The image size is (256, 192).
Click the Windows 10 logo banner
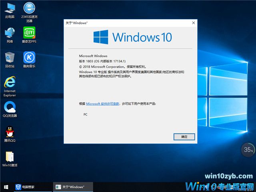pos(132,37)
